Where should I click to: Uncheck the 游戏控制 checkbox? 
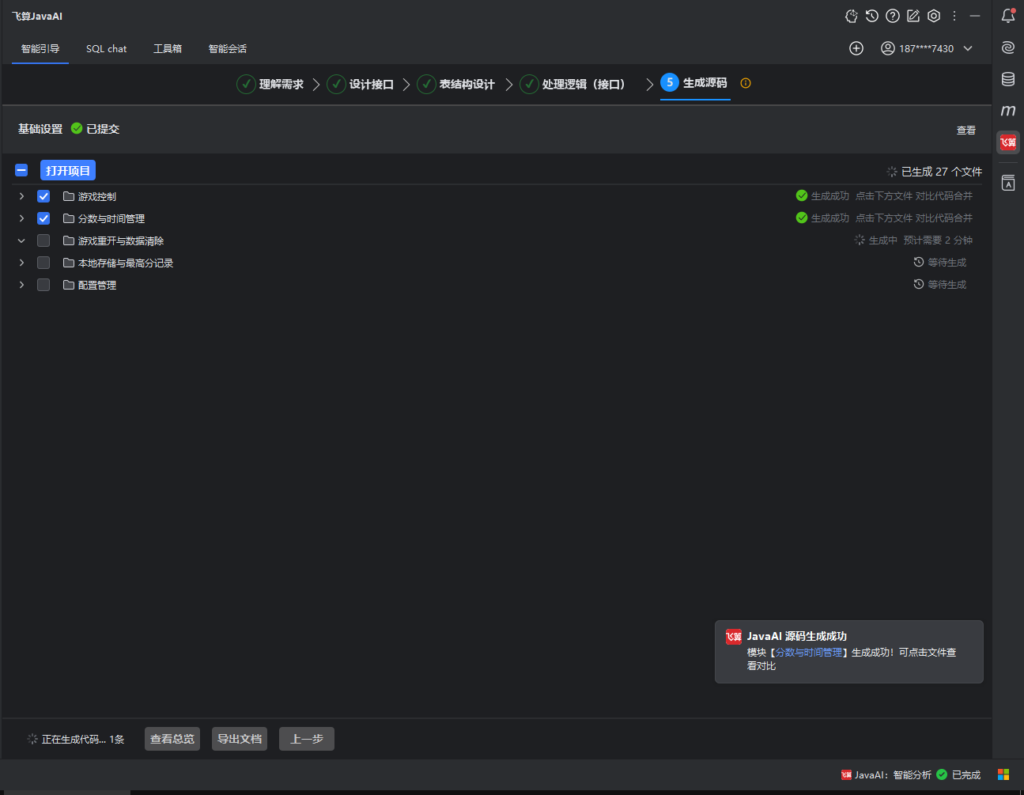coord(43,196)
